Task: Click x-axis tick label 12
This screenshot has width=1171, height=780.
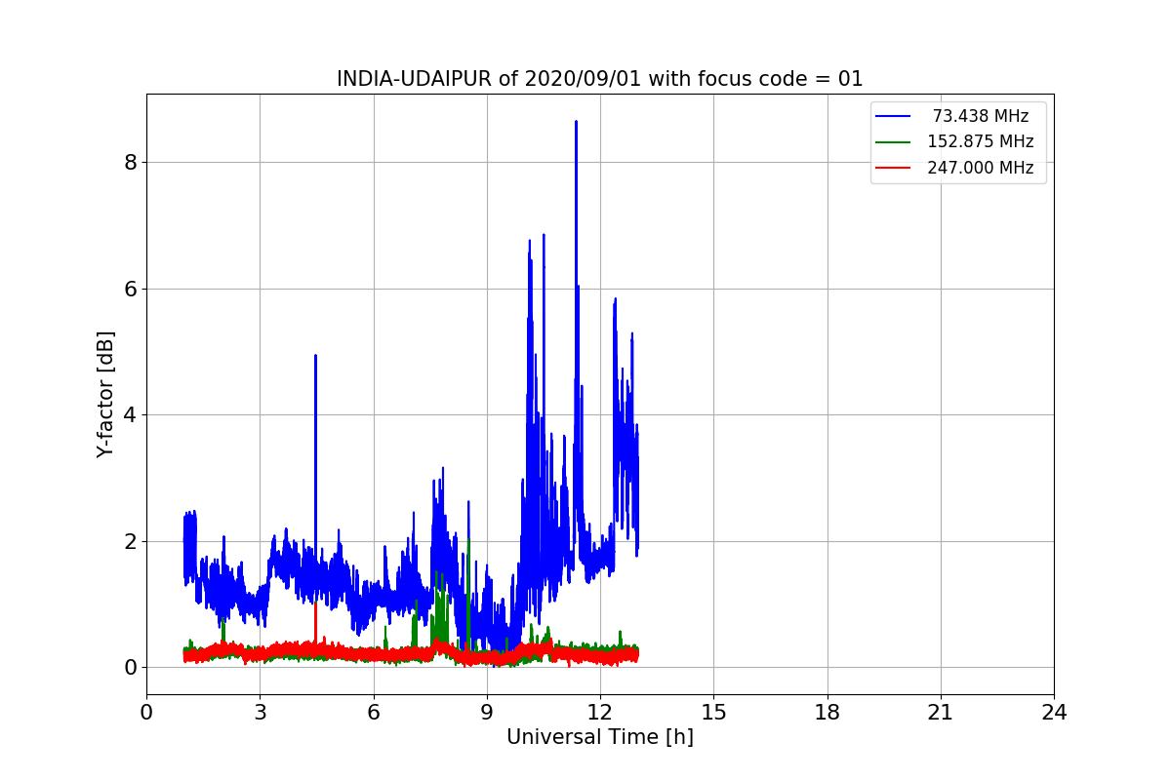Action: [x=600, y=713]
